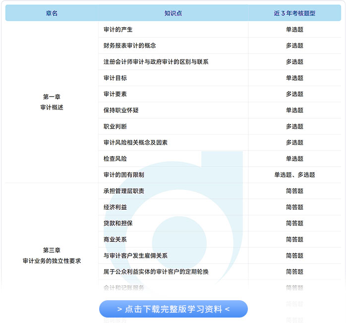This screenshot has width=347, height=323.
Task: Click the 审计要素 knowledge point
Action: [x=115, y=94]
